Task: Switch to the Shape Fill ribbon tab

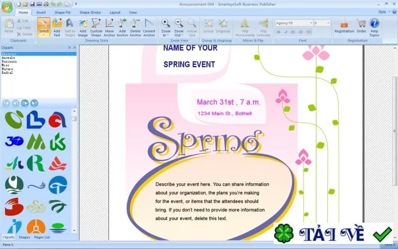Action: coord(63,12)
